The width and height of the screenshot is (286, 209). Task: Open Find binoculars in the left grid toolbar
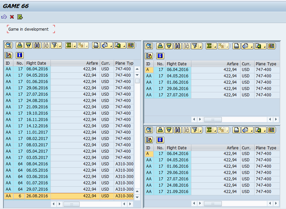click(37, 45)
